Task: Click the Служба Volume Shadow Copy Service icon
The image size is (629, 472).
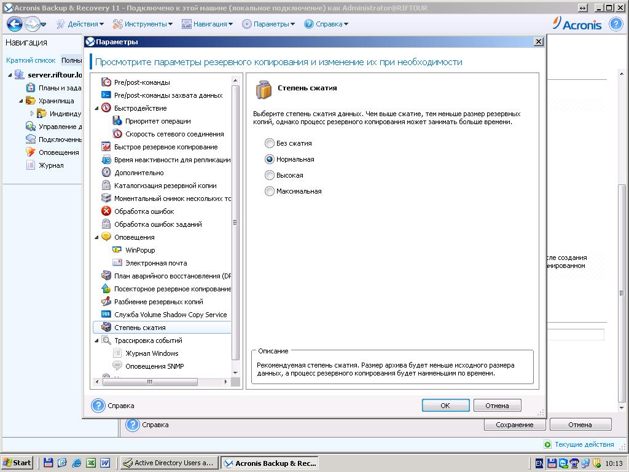Action: 106,315
